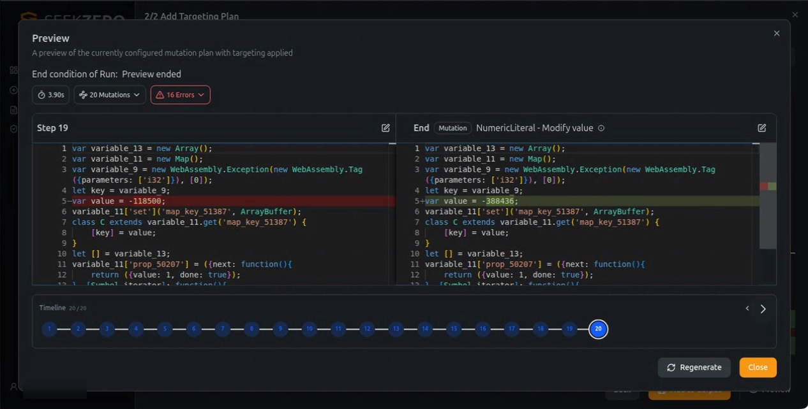Select timeline step 7

click(223, 329)
